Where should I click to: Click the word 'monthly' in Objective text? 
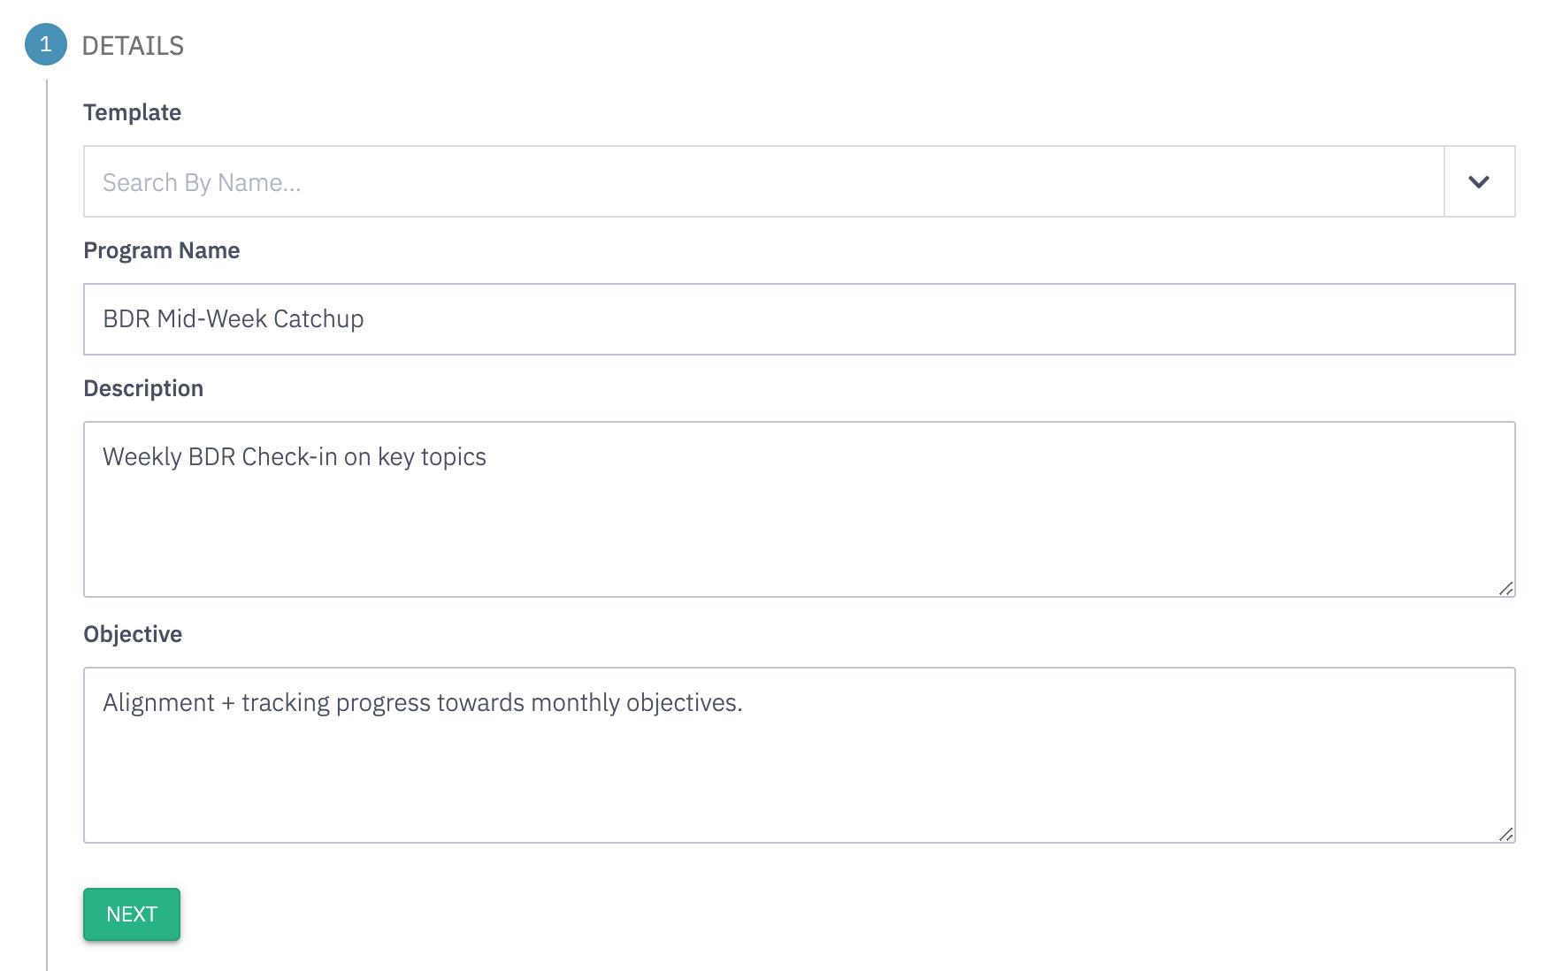point(575,703)
